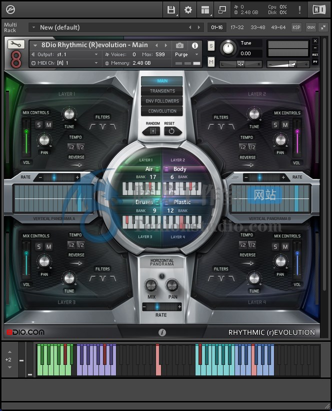
Task: Solo Layer 3 with S button
Action: pos(39,247)
